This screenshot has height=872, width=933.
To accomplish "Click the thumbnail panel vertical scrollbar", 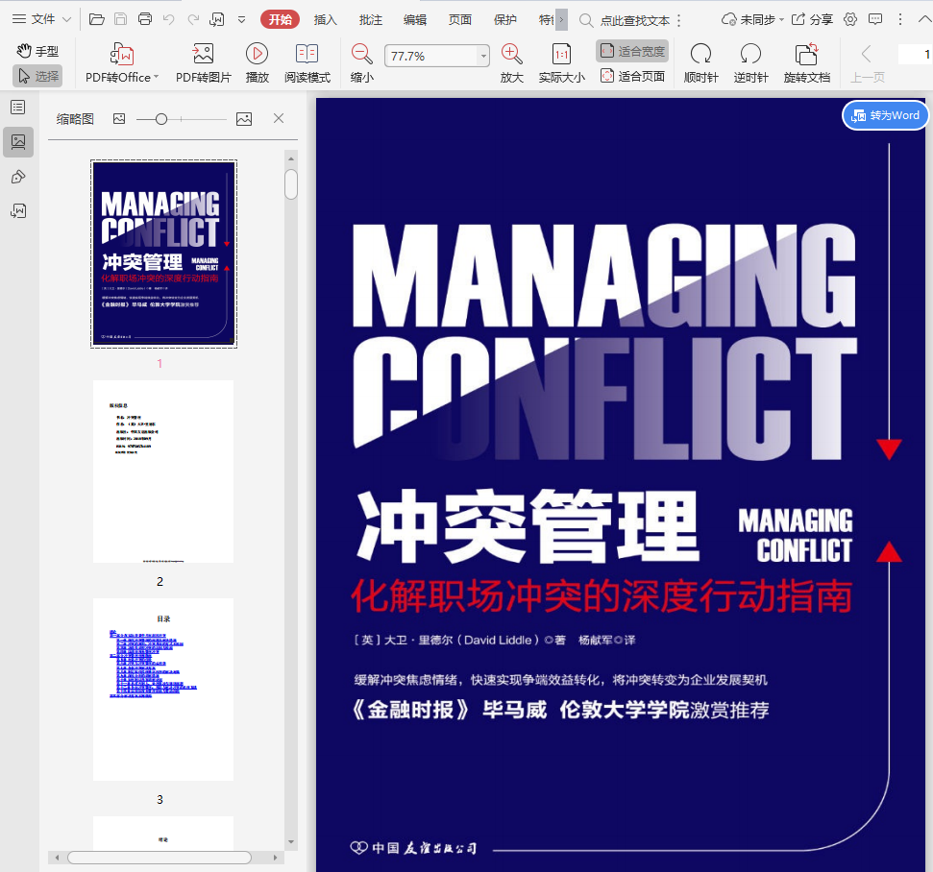I will tap(291, 185).
